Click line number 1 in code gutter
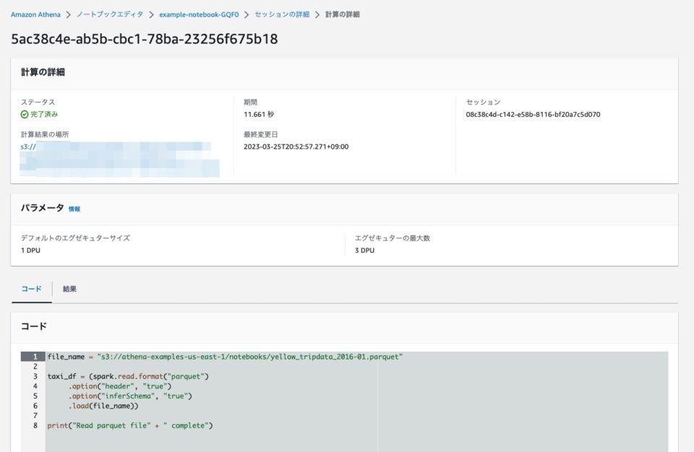694x452 pixels. click(x=35, y=357)
